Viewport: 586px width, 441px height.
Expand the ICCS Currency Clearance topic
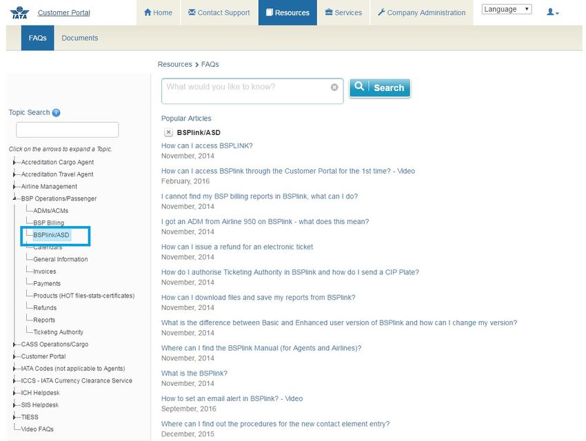coord(14,381)
